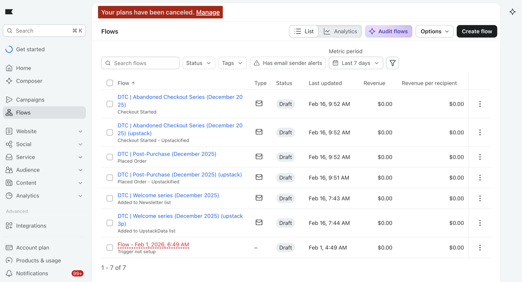Image resolution: width=522 pixels, height=282 pixels.
Task: Click the Home house icon in sidebar
Action: (9, 68)
